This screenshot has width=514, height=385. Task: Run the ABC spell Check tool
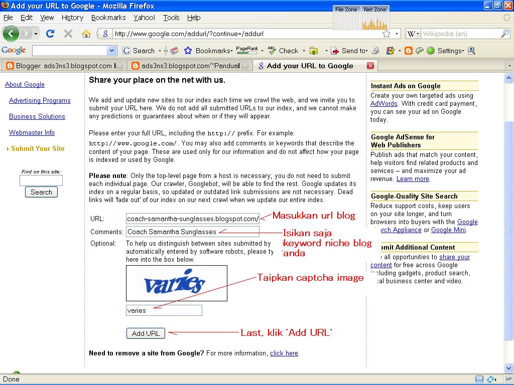click(283, 51)
